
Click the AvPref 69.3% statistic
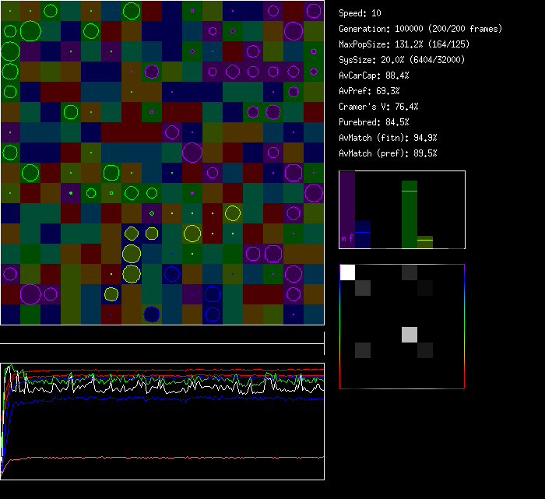click(369, 91)
